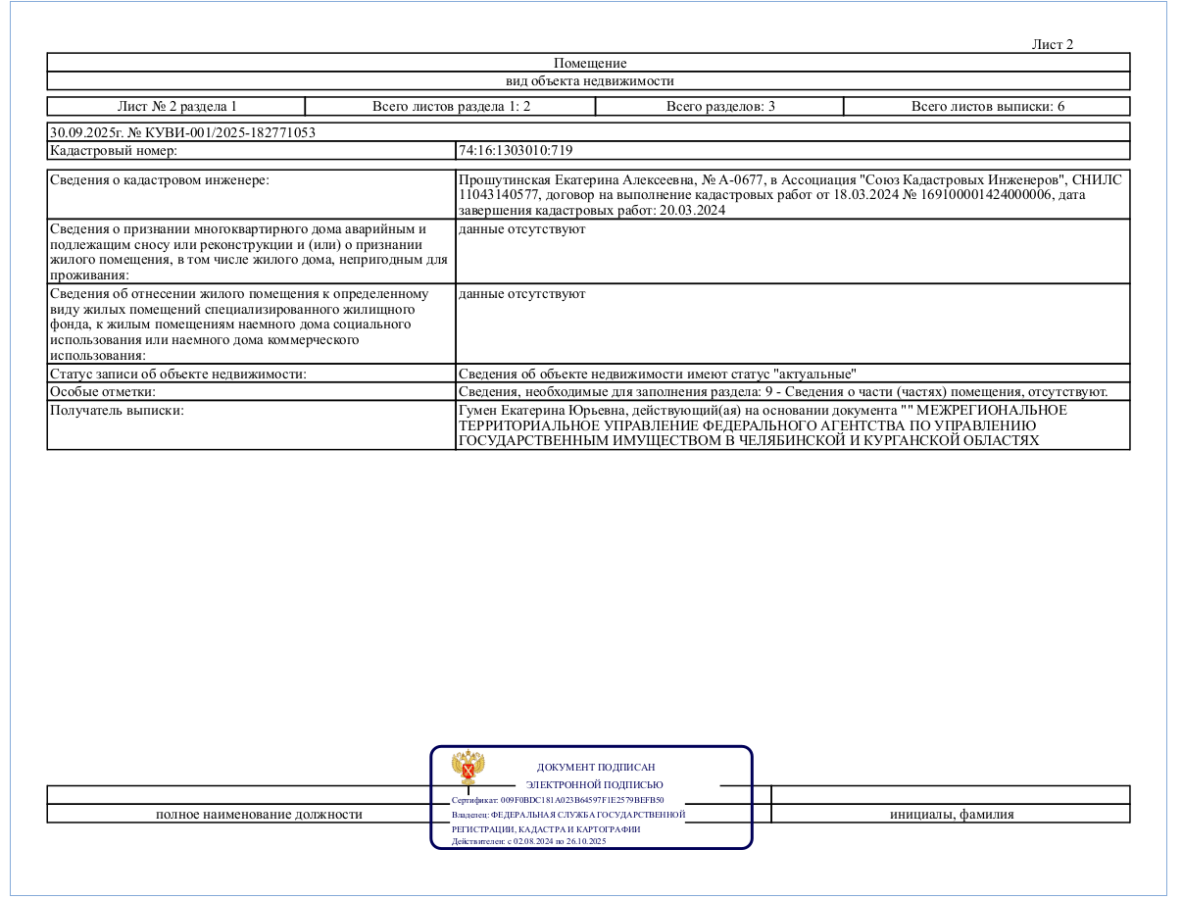
Task: Click the 'вид объекта недвижимости' row
Action: coord(589,81)
